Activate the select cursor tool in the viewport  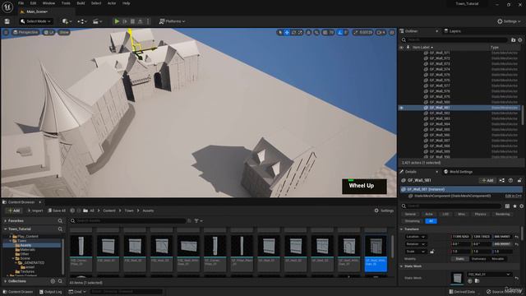coord(280,33)
